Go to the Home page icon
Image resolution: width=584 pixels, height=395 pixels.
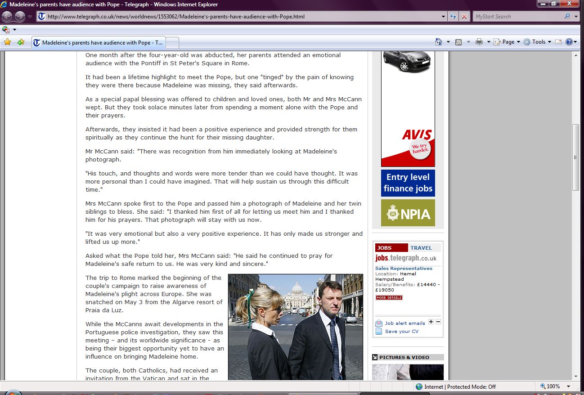[439, 42]
